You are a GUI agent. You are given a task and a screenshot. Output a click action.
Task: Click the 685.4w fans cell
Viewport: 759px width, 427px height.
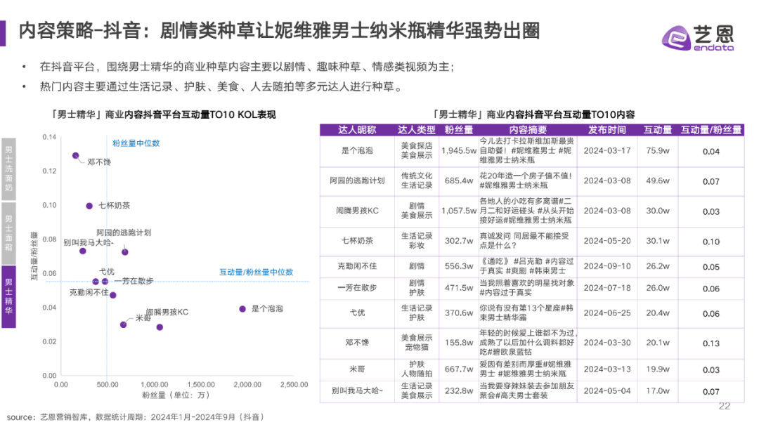point(459,181)
